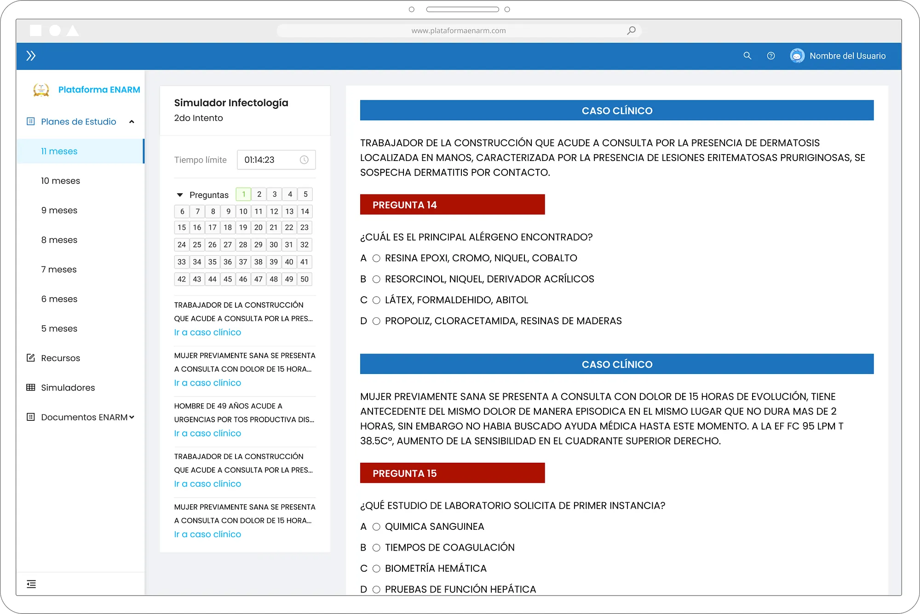Expand the Documentos ENARM submenu chevron
Image resolution: width=920 pixels, height=614 pixels.
click(x=132, y=417)
